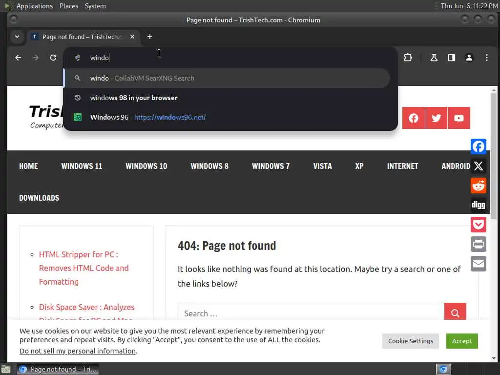This screenshot has width=500, height=375.
Task: Click the forward navigation arrow
Action: 36,58
